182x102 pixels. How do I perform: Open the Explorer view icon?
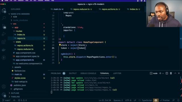coord(4,10)
